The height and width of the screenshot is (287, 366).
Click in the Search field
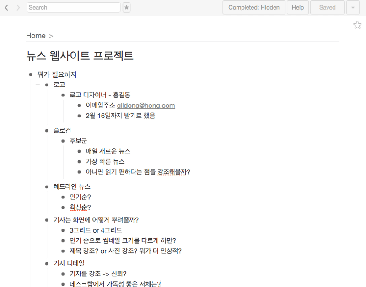point(73,8)
